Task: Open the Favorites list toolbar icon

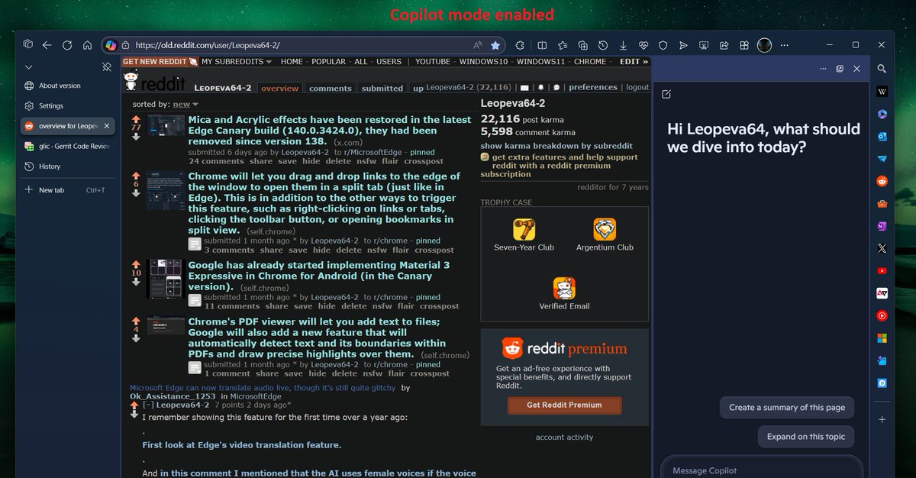Action: click(563, 45)
